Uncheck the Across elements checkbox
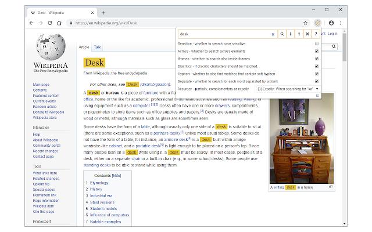This screenshot has height=232, width=372. coord(316,51)
